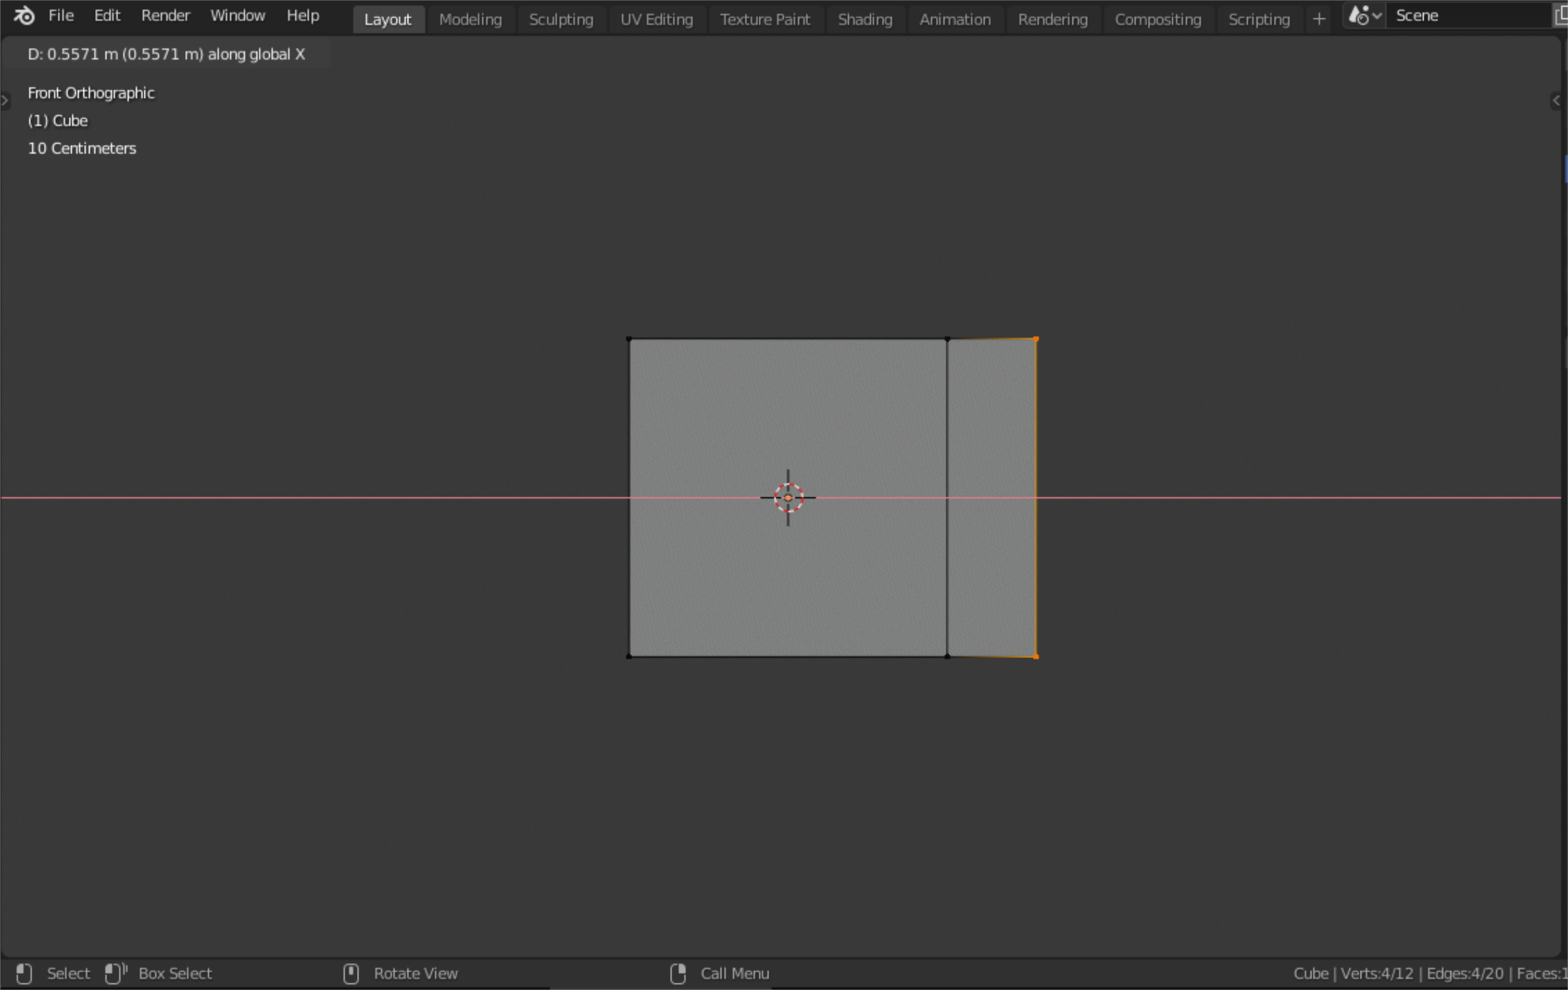Click the Call Menu mouse icon

[x=678, y=974]
